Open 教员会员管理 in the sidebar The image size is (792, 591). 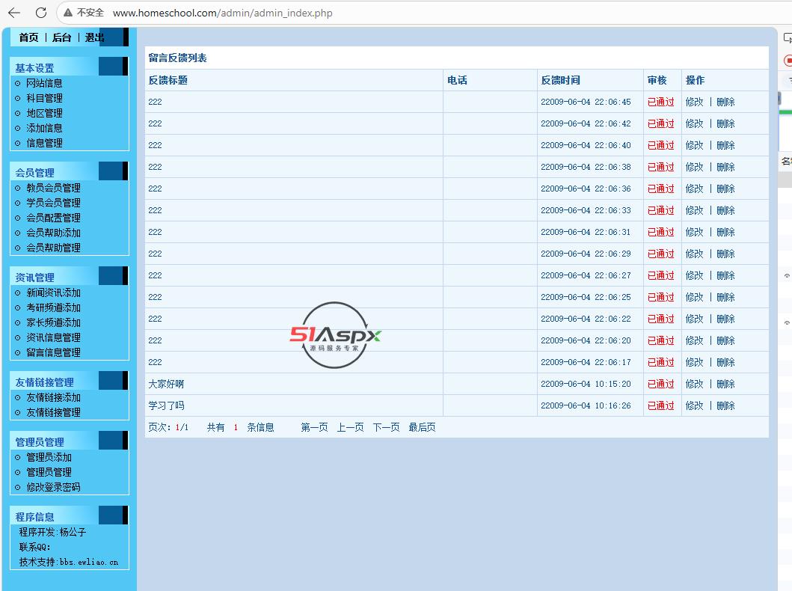(54, 188)
